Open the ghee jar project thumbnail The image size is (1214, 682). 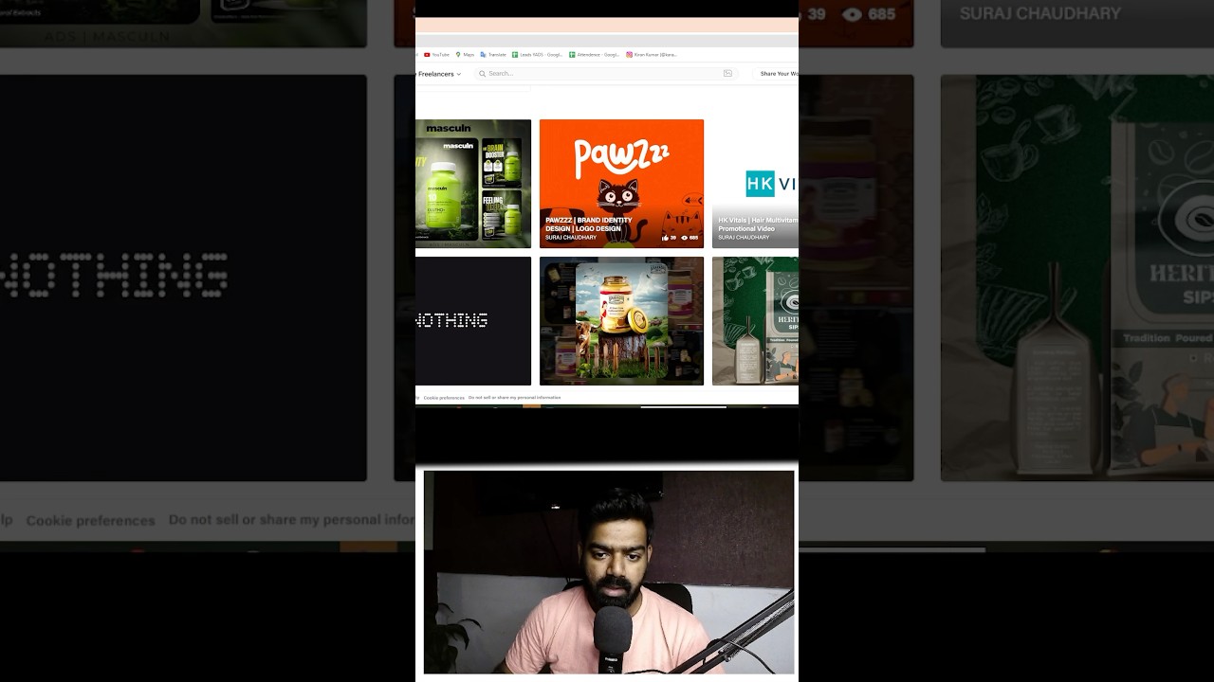pyautogui.click(x=621, y=321)
